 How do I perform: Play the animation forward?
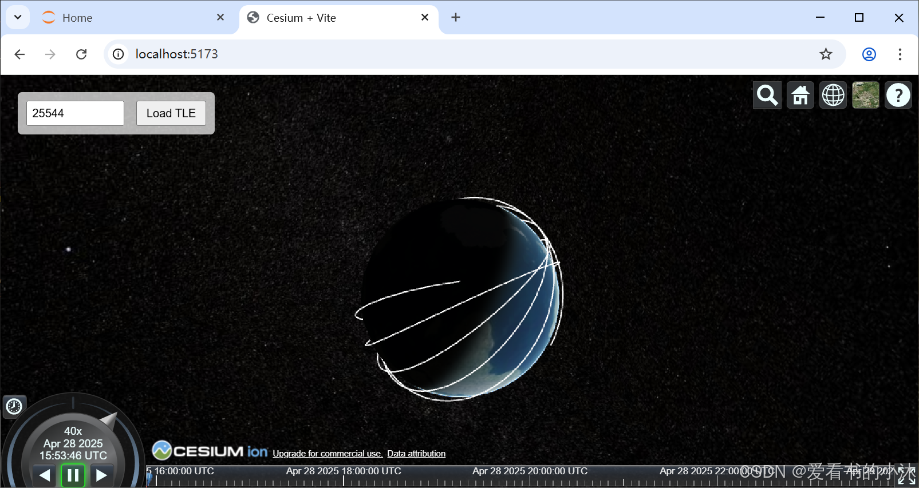pyautogui.click(x=101, y=475)
